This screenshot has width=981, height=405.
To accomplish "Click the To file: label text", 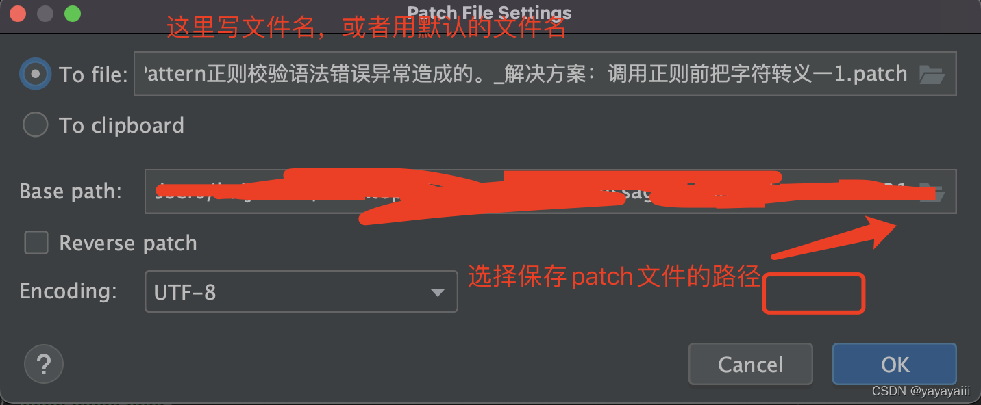I will 93,75.
